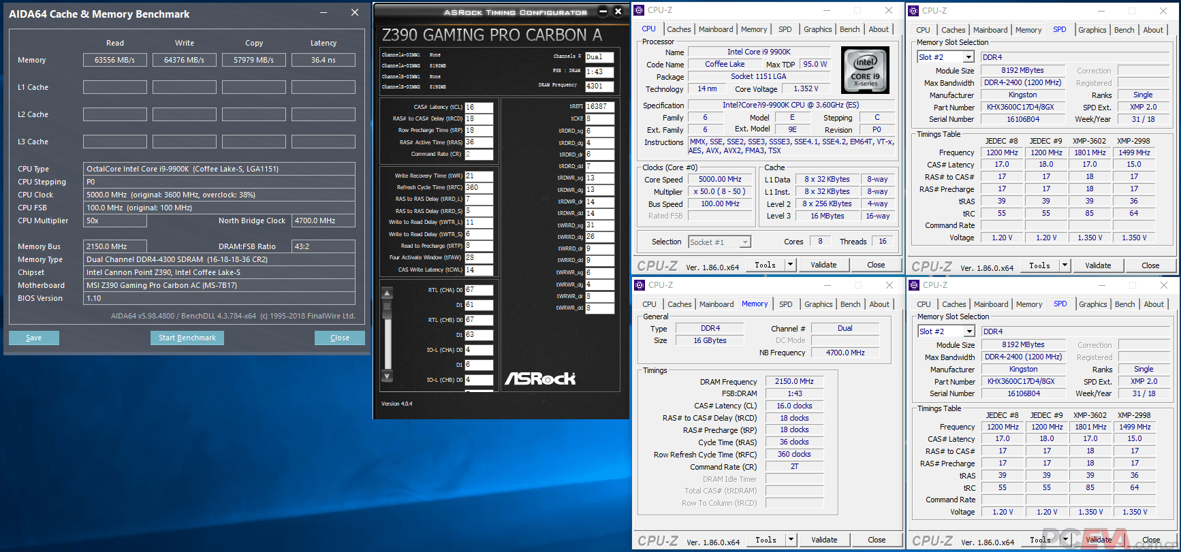
Task: Click the Memory Type field 'Dual Channel DDR4-4300 SDRAM'
Action: pos(219,259)
